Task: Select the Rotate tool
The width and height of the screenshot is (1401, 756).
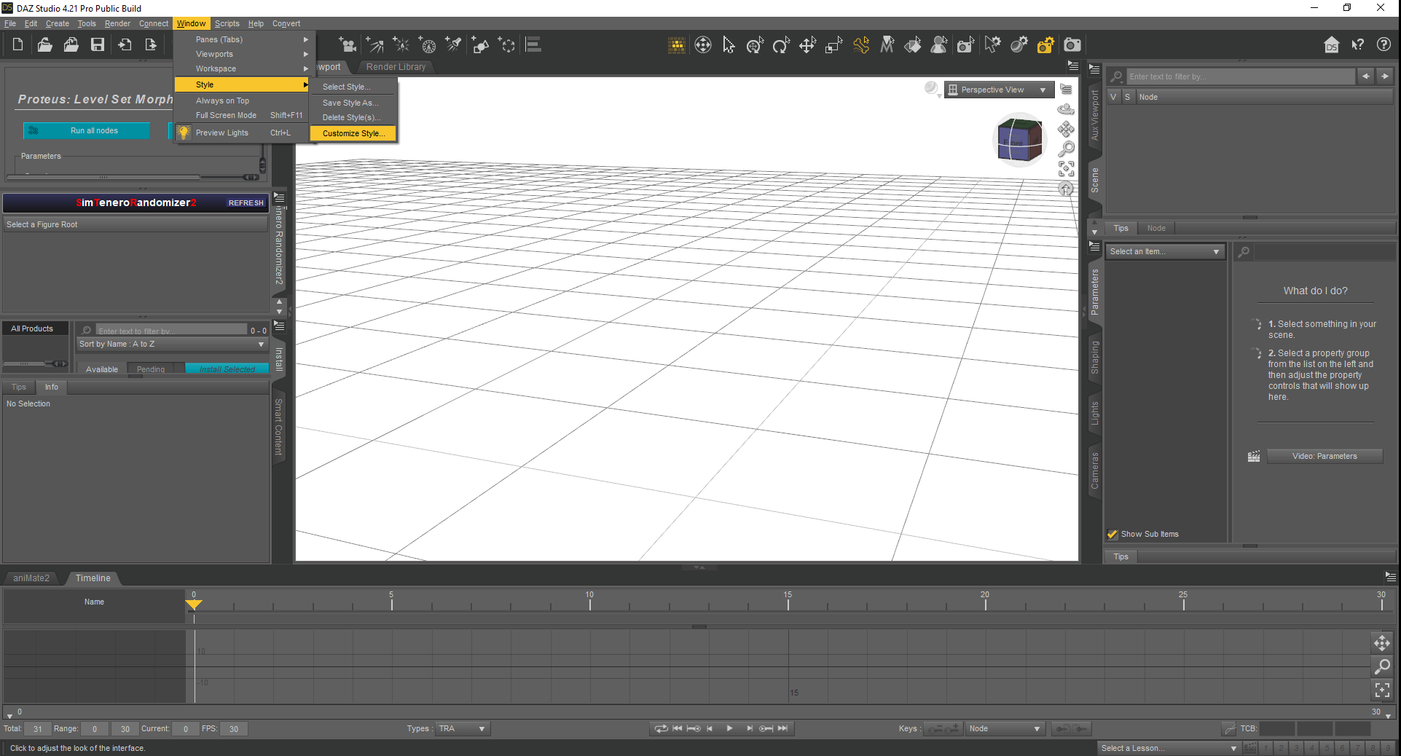Action: pyautogui.click(x=781, y=45)
